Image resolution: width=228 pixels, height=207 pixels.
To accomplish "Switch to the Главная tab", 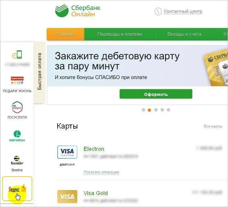I will click(x=65, y=34).
